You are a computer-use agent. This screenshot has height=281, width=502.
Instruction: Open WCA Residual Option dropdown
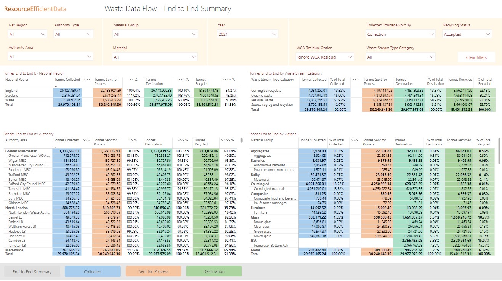pos(325,57)
